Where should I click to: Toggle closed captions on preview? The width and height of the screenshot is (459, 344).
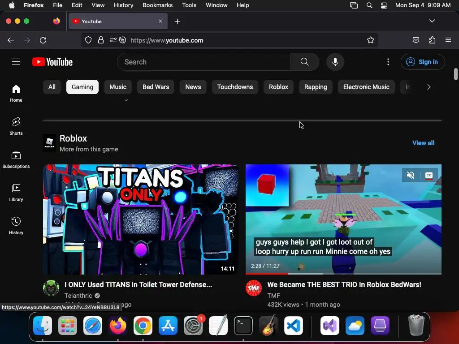click(429, 175)
